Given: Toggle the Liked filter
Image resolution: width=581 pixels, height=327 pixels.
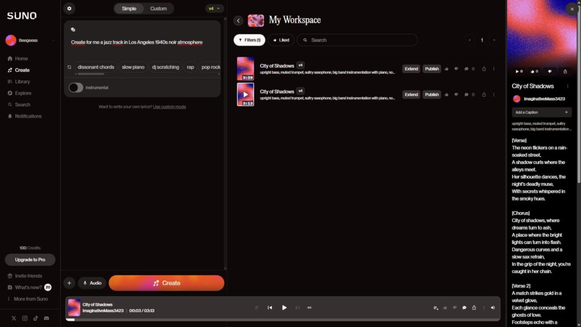Looking at the screenshot, I should [x=281, y=40].
